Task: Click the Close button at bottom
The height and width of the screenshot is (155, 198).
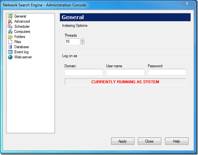Action: (x=149, y=141)
